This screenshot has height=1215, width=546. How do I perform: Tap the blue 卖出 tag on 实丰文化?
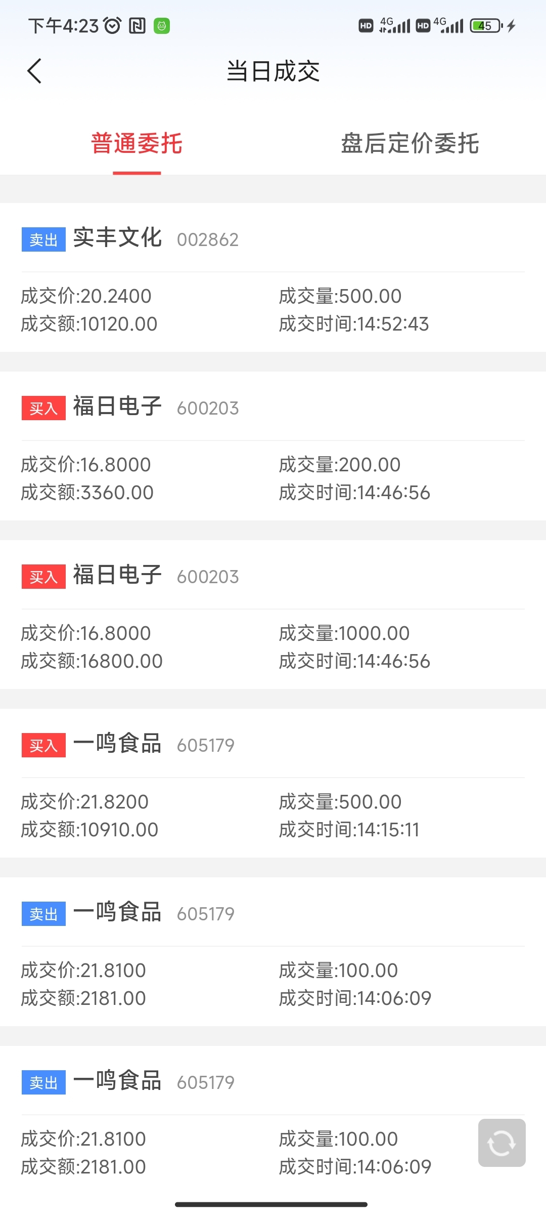coord(43,239)
